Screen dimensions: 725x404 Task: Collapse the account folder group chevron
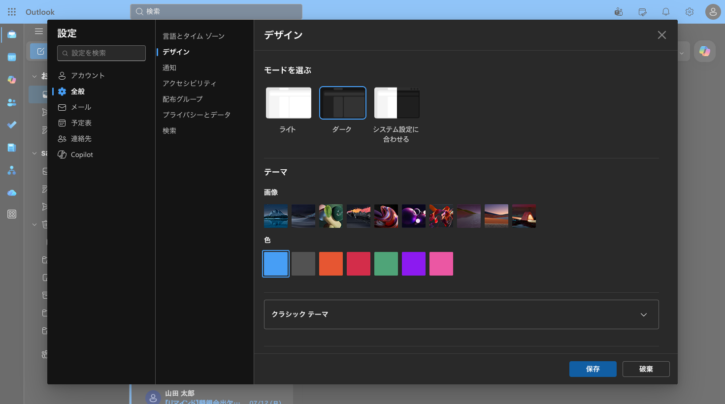(x=34, y=154)
